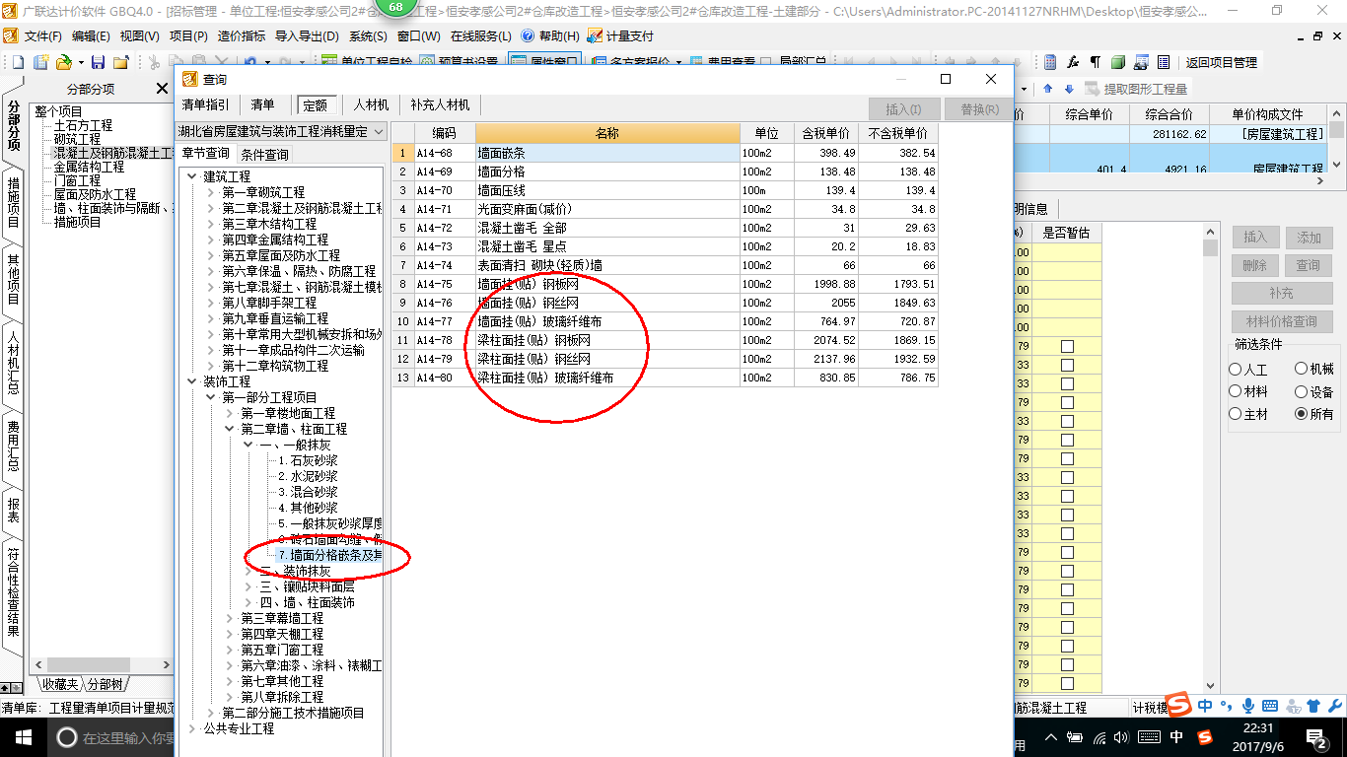Click the binoculars find toolbar icon

coord(1141,62)
